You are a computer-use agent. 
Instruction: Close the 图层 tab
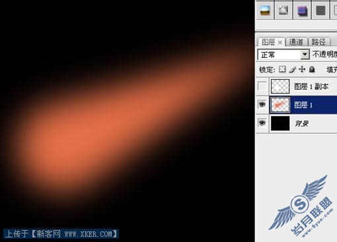point(280,42)
